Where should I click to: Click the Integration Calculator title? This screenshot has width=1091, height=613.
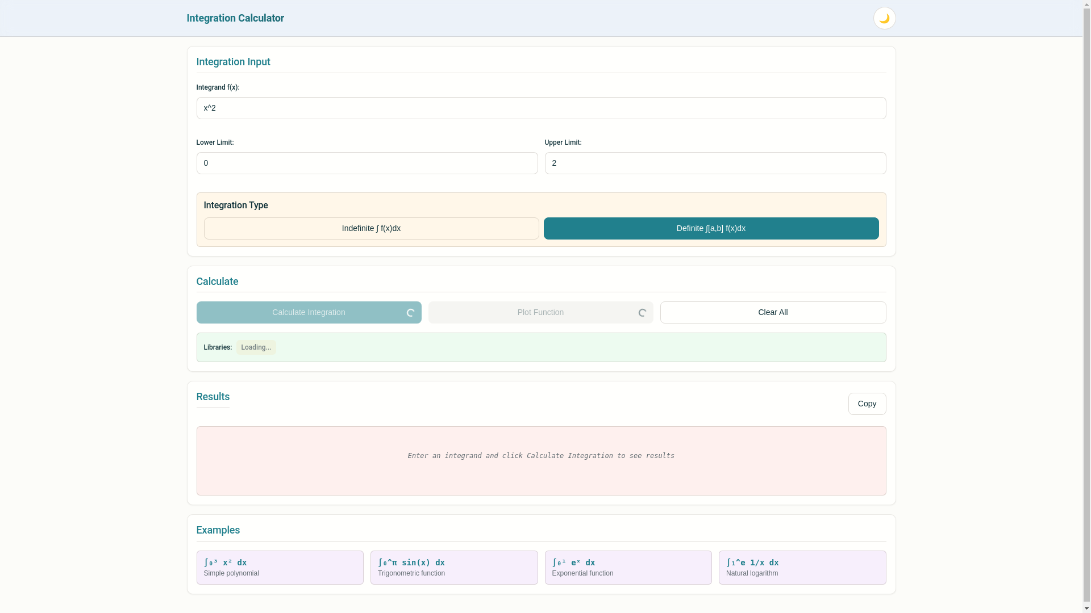tap(235, 18)
